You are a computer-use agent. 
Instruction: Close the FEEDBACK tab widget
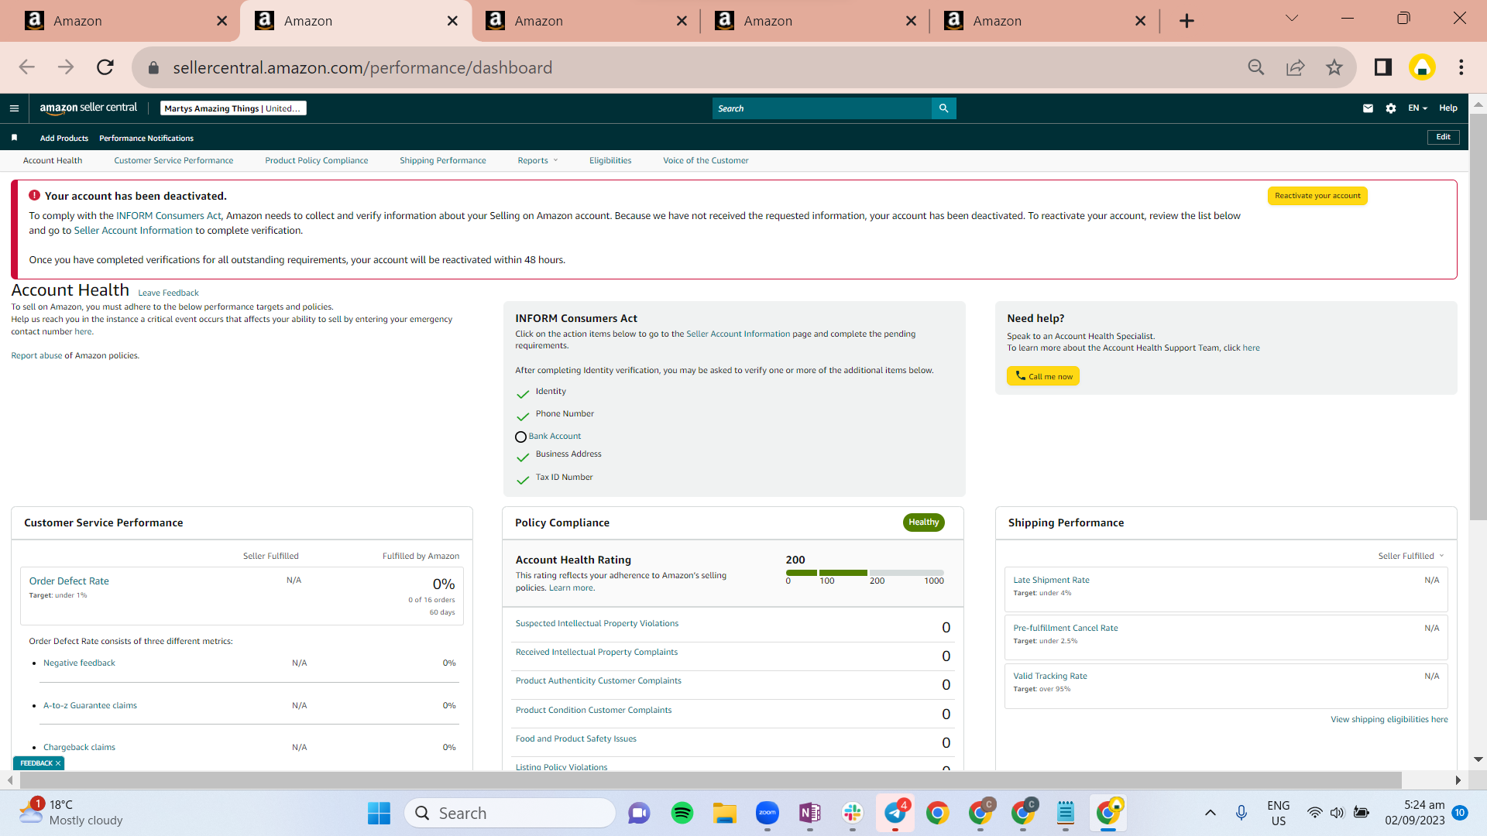point(57,763)
